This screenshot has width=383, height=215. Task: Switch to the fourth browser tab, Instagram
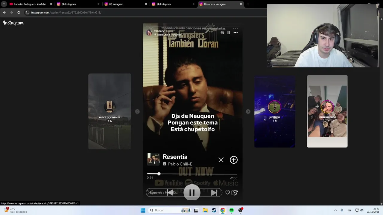173,4
